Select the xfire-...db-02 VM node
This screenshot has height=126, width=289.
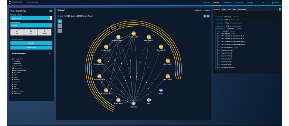pos(168,76)
